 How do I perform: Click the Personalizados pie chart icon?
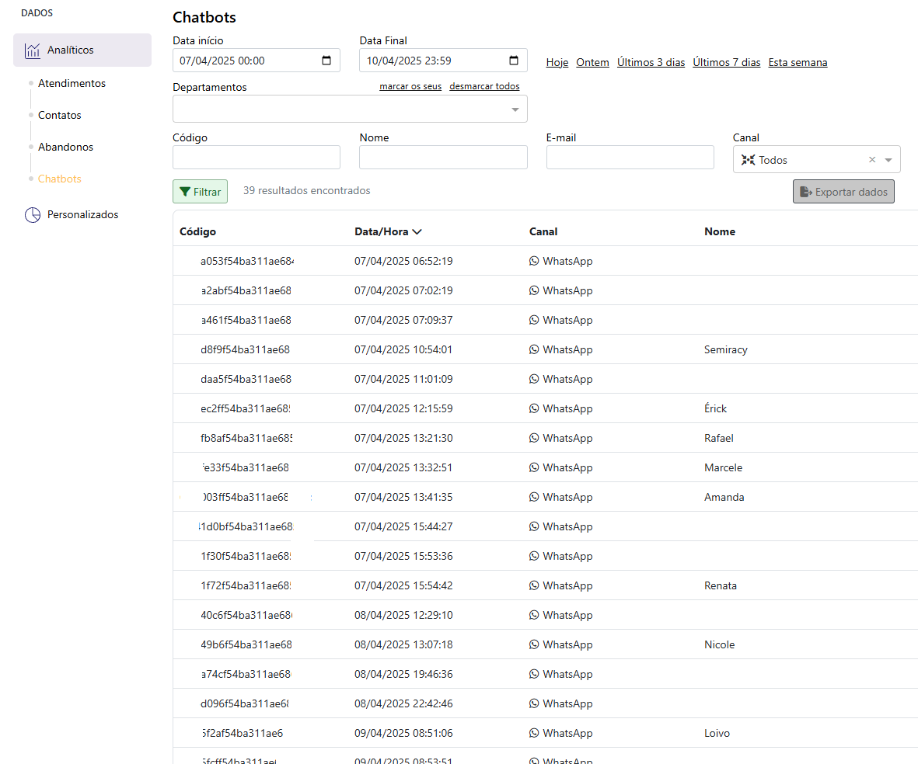(32, 215)
